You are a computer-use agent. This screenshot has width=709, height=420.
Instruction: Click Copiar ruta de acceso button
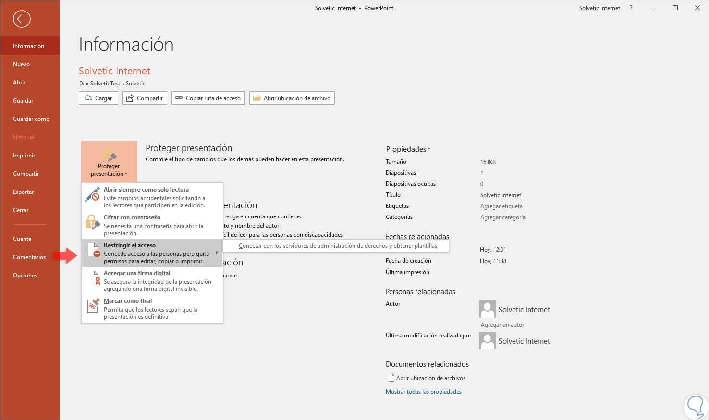coord(208,98)
